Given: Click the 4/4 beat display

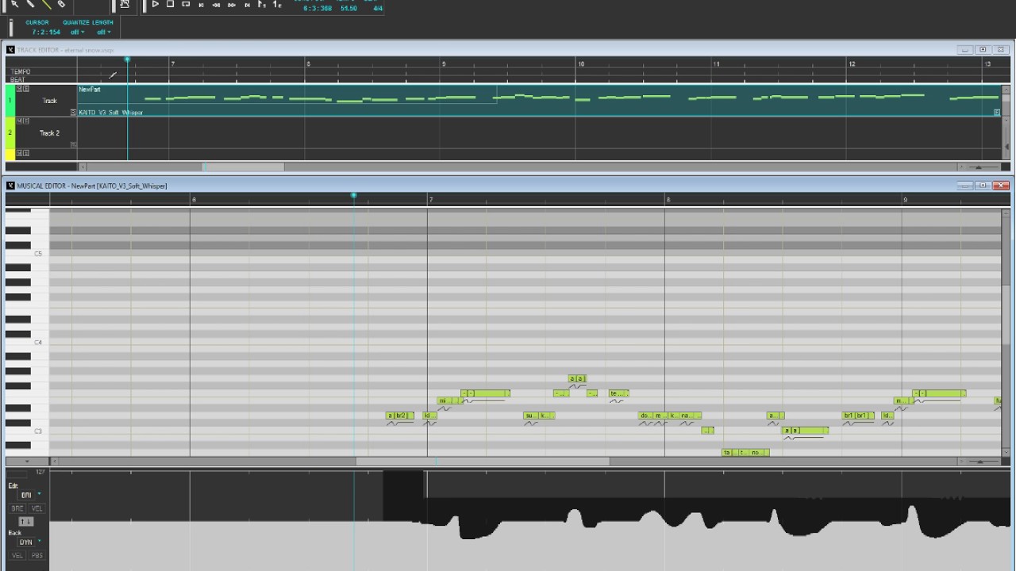Looking at the screenshot, I should pyautogui.click(x=377, y=9).
